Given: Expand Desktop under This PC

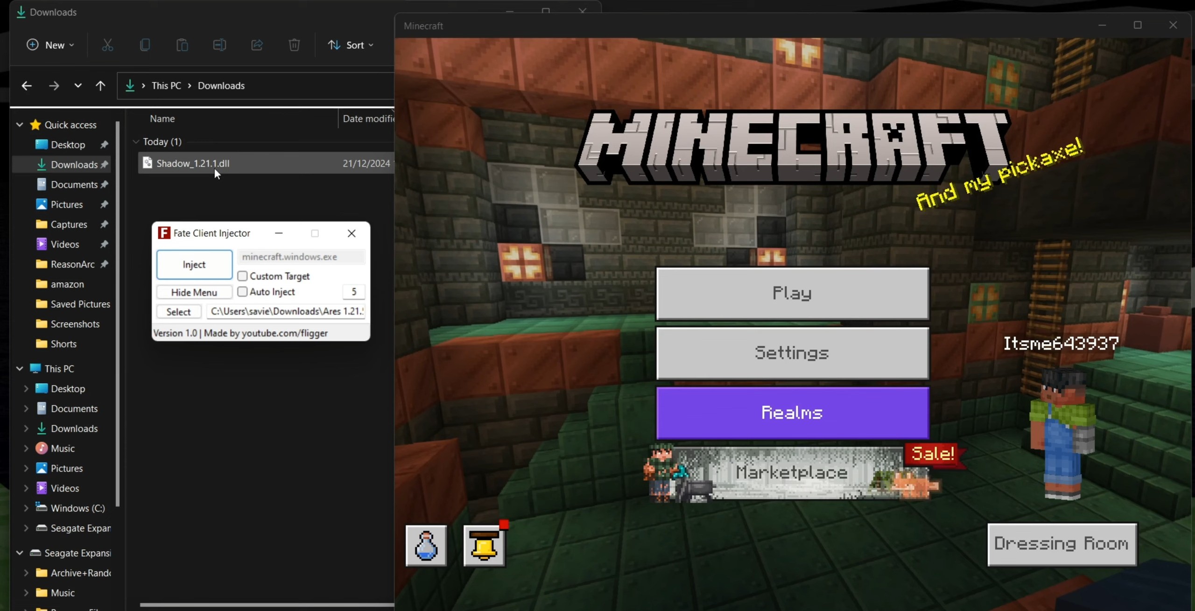Looking at the screenshot, I should click(26, 389).
